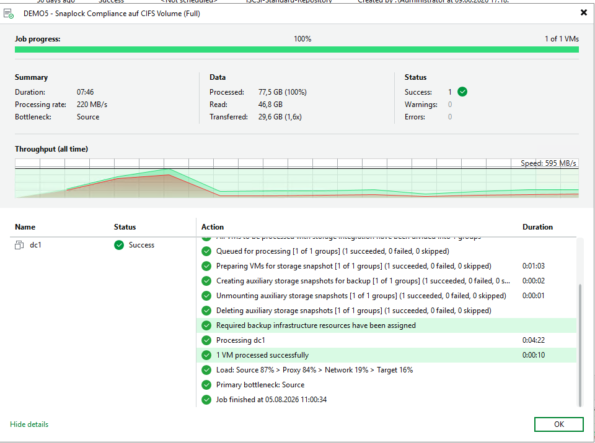Select 'Job finished at 05.08.2026 11:00:34' entry
Image resolution: width=595 pixels, height=443 pixels.
click(386, 400)
